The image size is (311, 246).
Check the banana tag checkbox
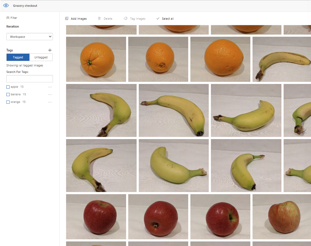(8, 95)
